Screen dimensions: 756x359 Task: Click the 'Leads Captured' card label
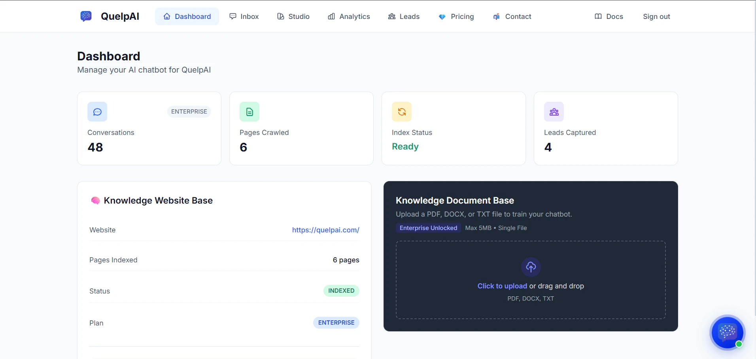(x=570, y=133)
